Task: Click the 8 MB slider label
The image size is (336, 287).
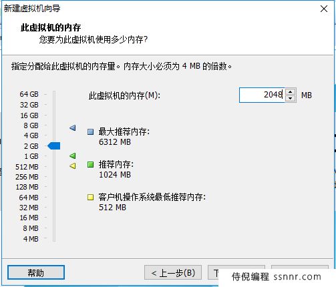Action: (x=31, y=228)
